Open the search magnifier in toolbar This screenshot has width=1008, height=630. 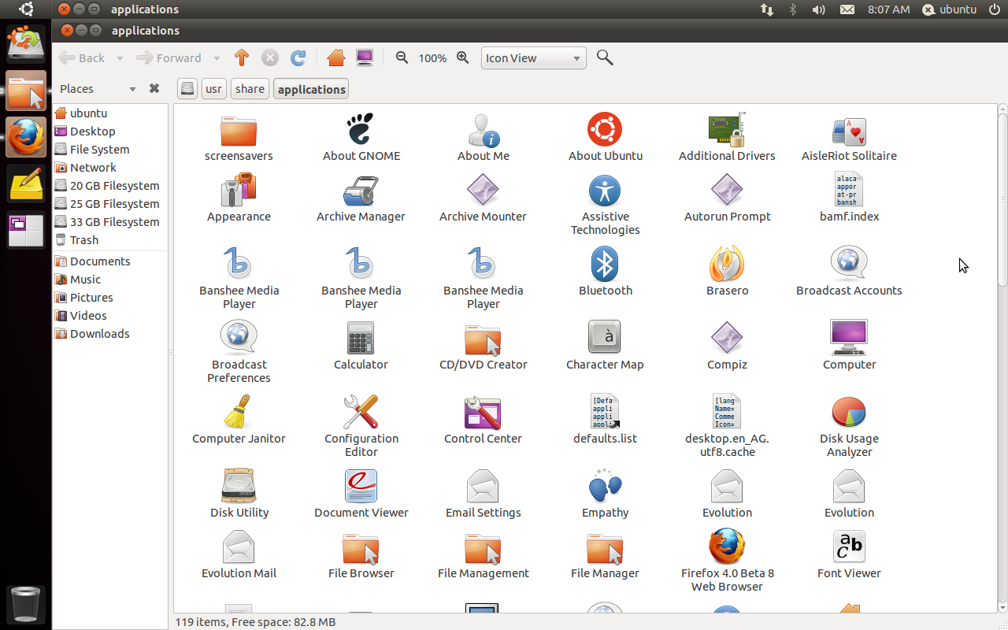point(605,57)
